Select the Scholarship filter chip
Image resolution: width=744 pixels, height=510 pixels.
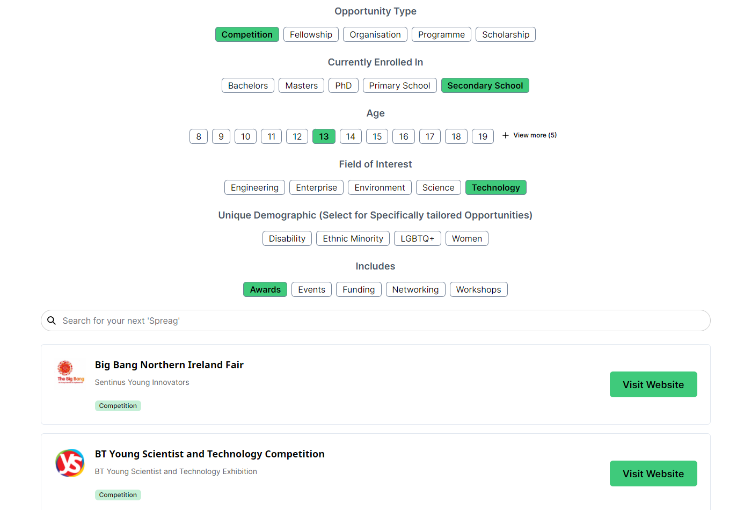tap(506, 34)
